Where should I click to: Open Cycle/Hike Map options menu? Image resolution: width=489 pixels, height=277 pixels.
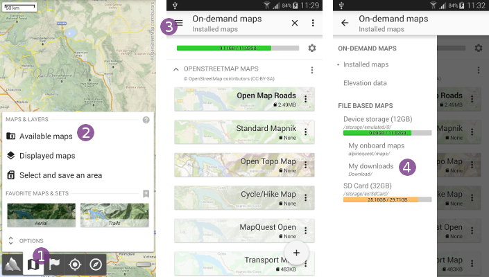306,197
